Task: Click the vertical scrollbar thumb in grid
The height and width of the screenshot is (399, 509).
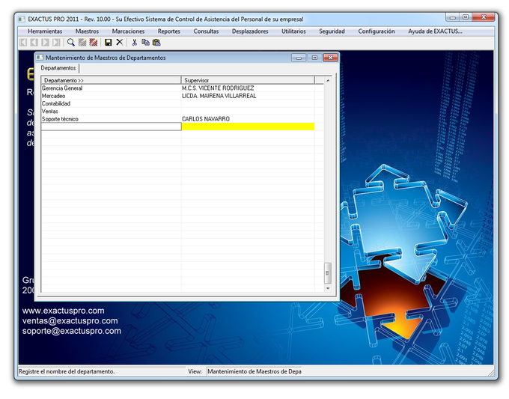Action: (328, 273)
